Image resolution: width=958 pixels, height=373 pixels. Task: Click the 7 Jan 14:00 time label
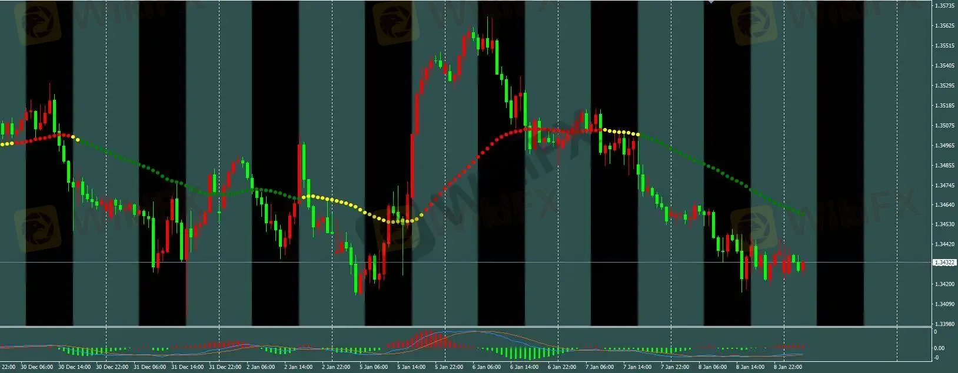(637, 367)
